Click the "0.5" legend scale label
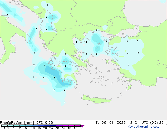The height and width of the screenshot is (129, 167). tap(9, 128)
